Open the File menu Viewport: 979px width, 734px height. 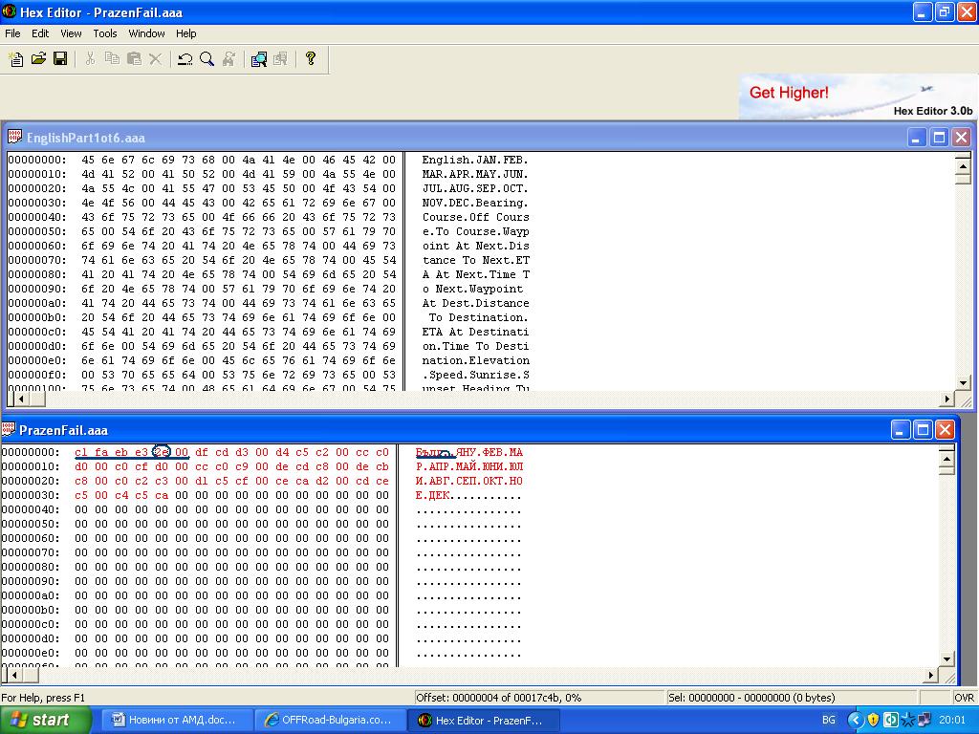point(12,33)
